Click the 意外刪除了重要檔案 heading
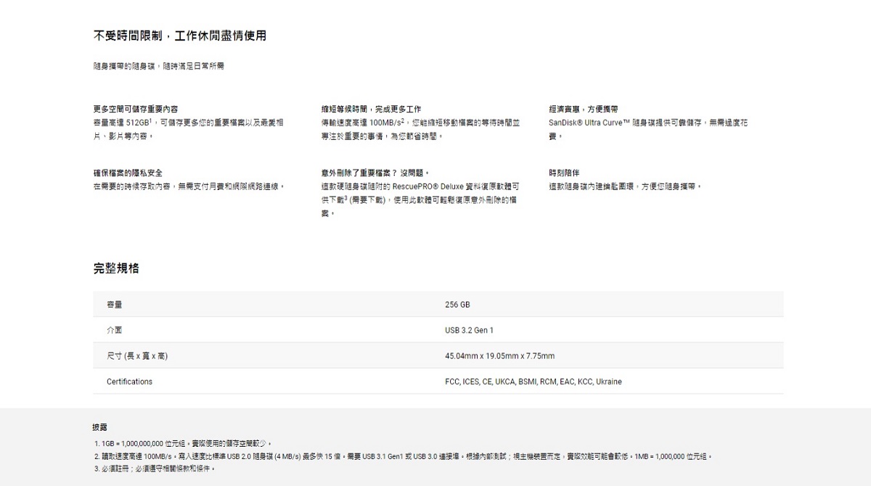871x486 pixels. [375, 173]
